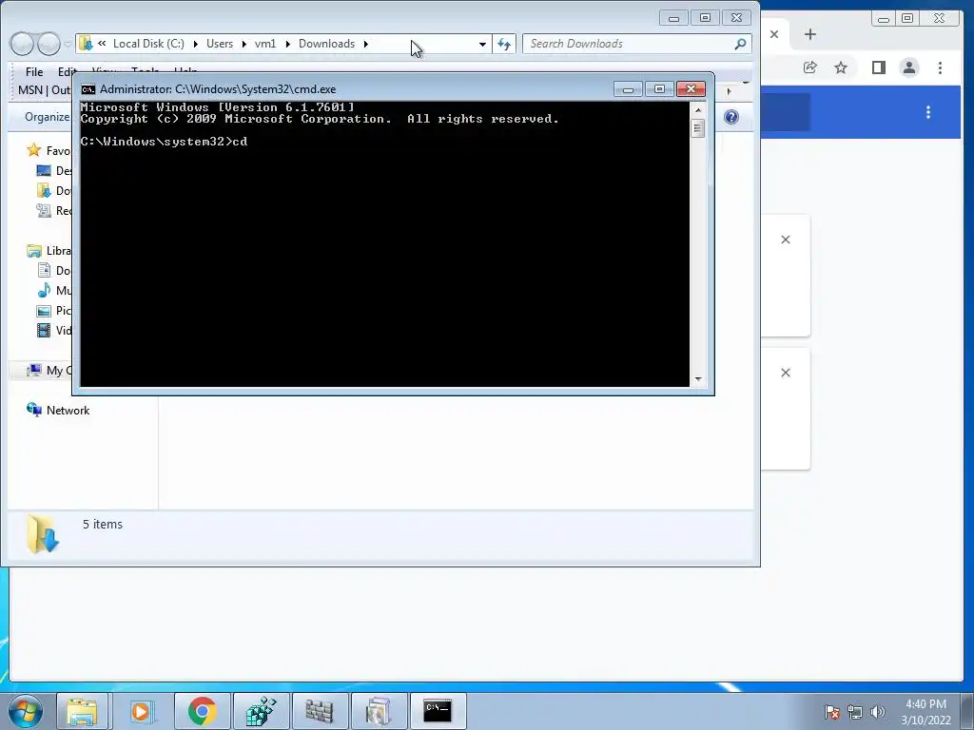Expand the arrow after Downloads breadcrumb
This screenshot has height=730, width=974.
pyautogui.click(x=366, y=44)
